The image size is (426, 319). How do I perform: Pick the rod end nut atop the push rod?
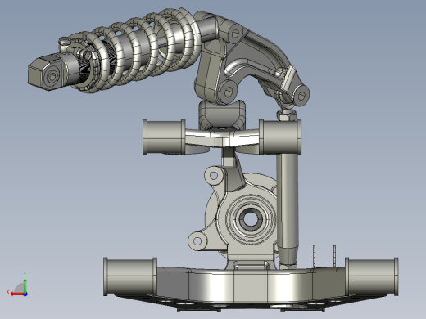point(287,115)
